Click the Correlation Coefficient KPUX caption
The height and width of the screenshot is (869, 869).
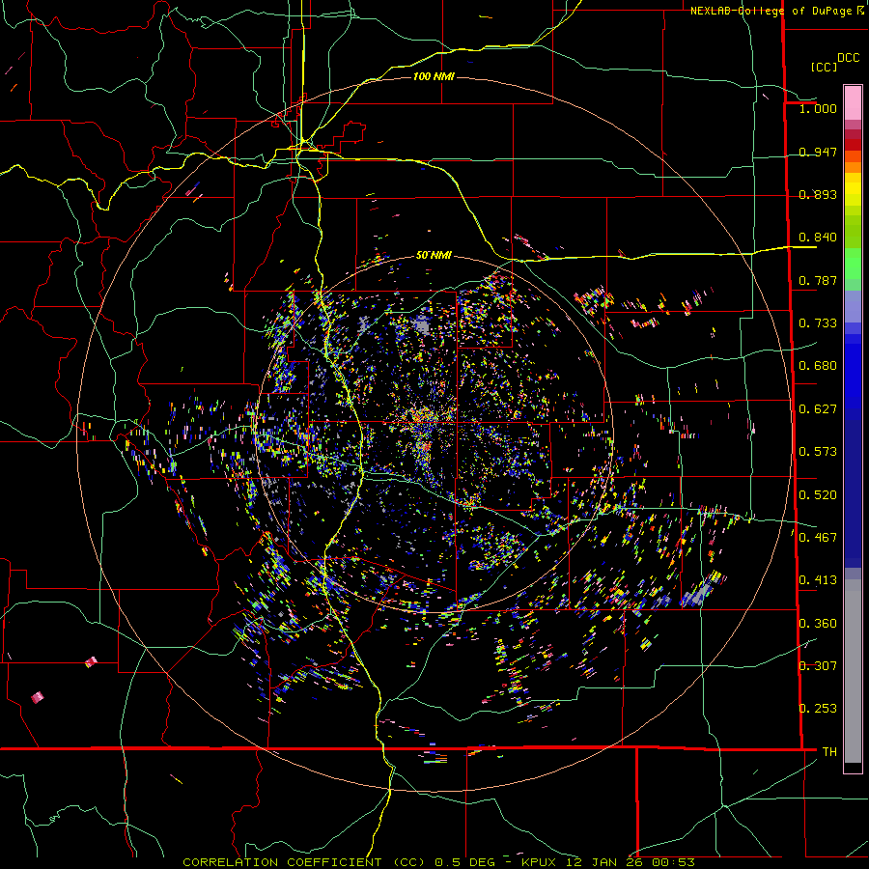pyautogui.click(x=438, y=862)
